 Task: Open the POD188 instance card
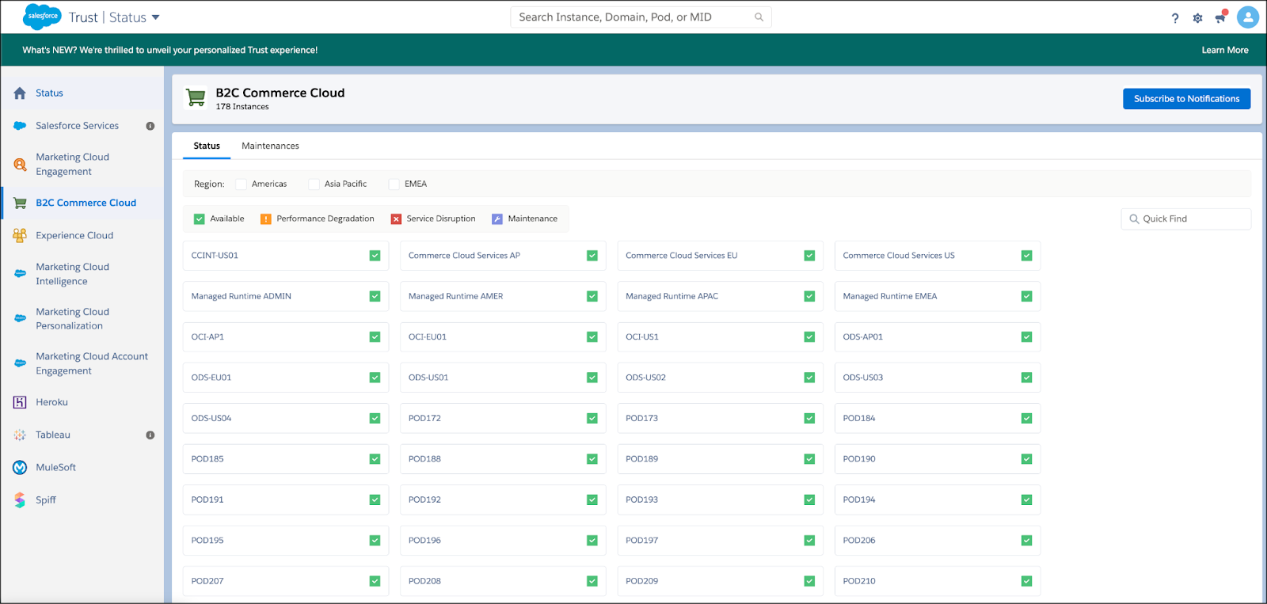pyautogui.click(x=503, y=459)
